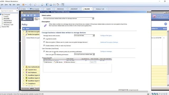Select the Default Media Encryption rule text
The image size is (169, 95).
tap(33, 38)
